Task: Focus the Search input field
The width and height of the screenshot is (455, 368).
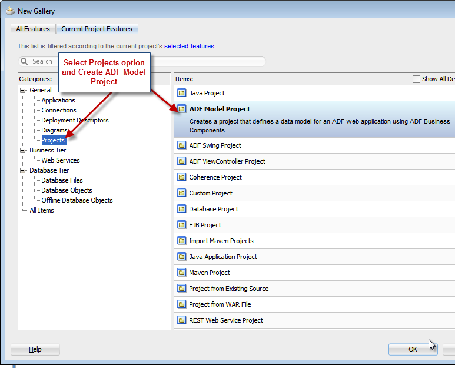Action: click(142, 61)
